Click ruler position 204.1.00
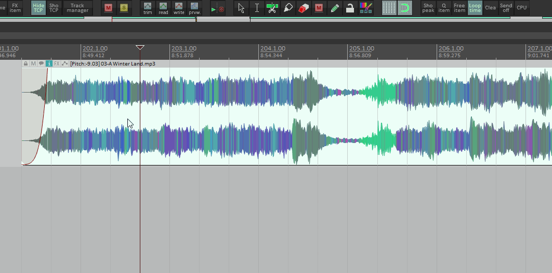Viewport: 552px width, 273px height. tap(273, 48)
